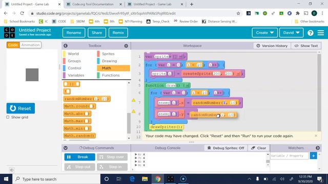Toggle Debug Sprites off button
This screenshot has width=328, height=184.
225,148
